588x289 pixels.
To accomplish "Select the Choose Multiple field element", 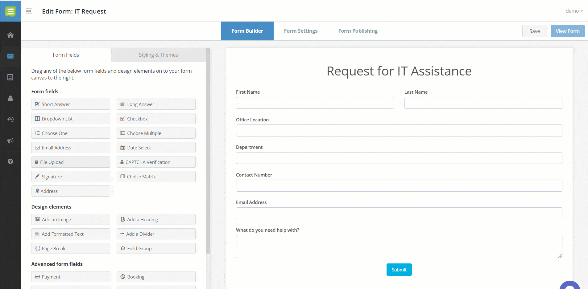I will [156, 133].
